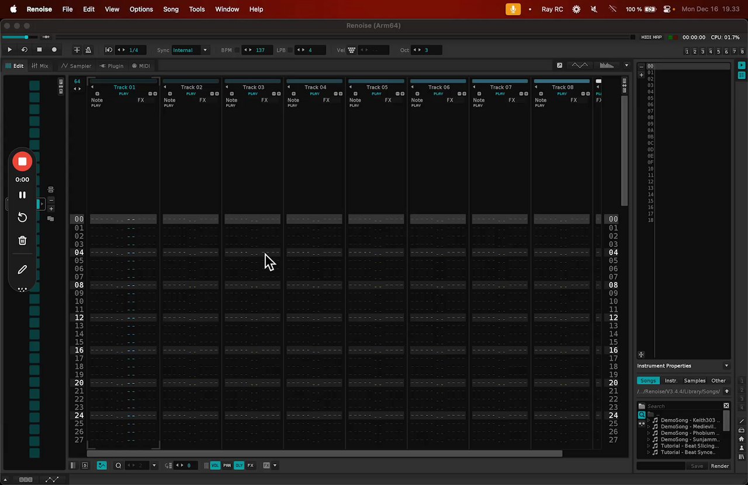Open the MIDI tab
This screenshot has width=748, height=485.
[x=141, y=66]
